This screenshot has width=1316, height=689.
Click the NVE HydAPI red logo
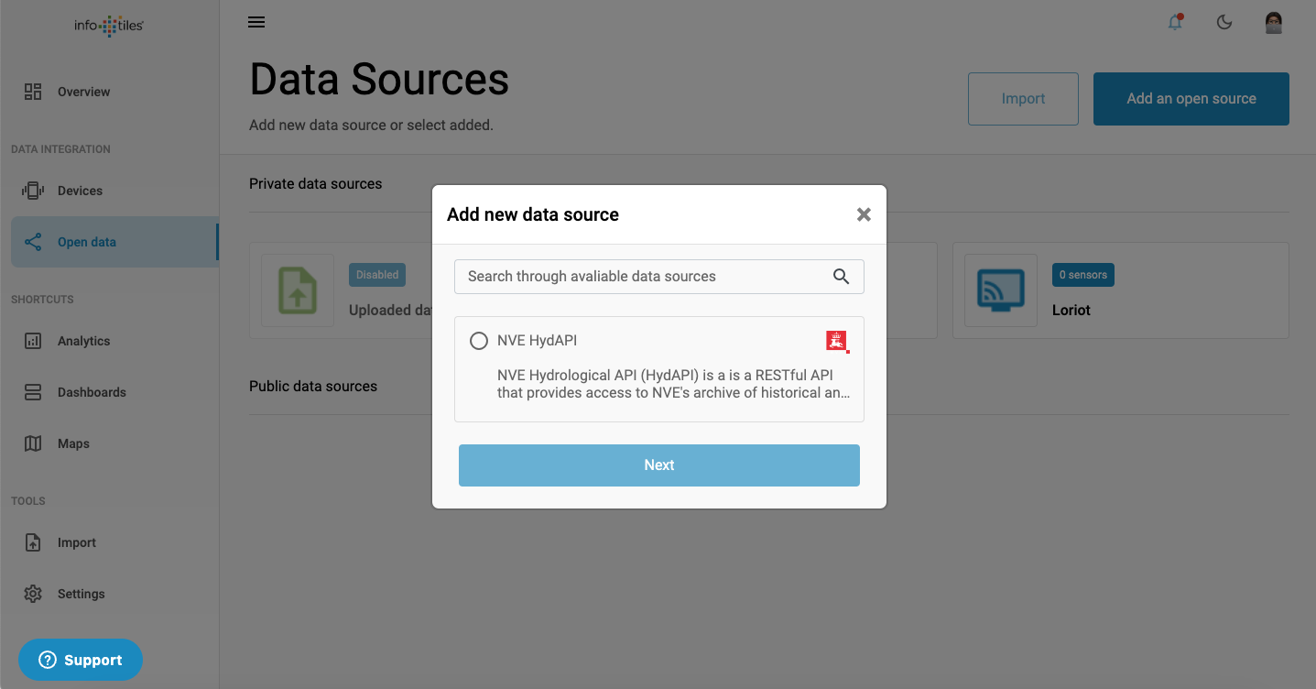point(836,341)
